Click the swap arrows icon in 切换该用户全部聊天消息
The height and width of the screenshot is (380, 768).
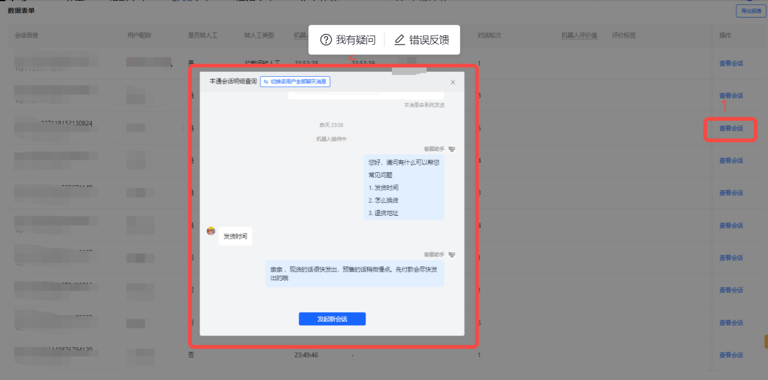point(266,82)
